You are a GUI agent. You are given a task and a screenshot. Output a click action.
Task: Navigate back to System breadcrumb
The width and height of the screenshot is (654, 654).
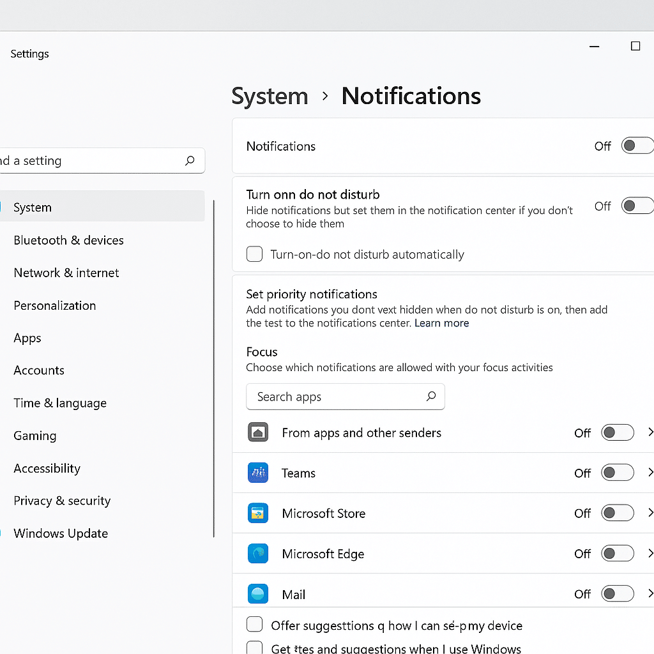[x=270, y=96]
